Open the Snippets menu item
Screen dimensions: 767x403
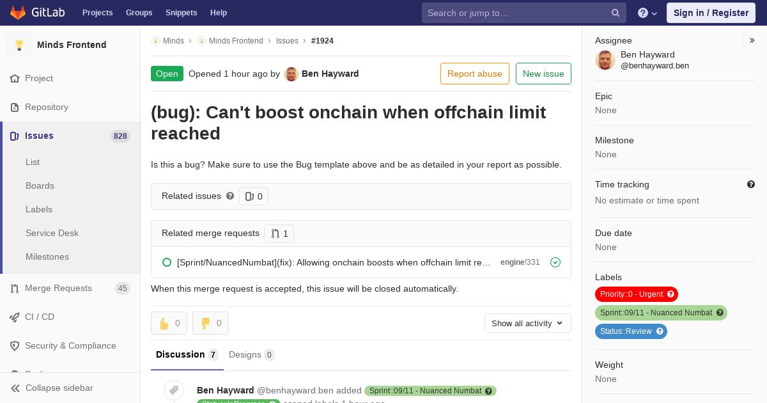[x=182, y=13]
